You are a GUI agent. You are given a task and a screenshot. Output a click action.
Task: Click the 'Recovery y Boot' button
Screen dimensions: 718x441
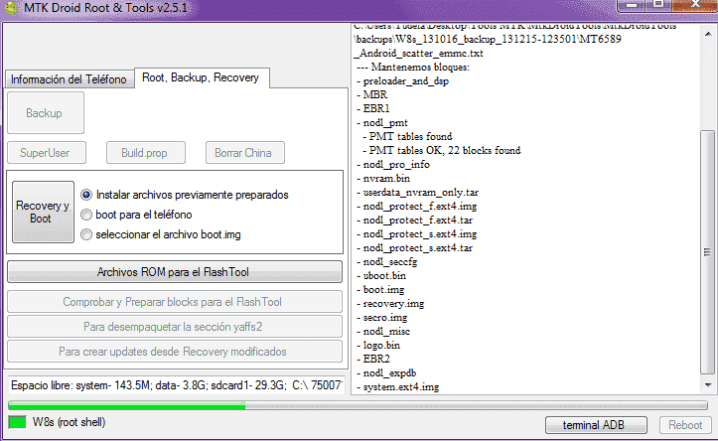(43, 212)
